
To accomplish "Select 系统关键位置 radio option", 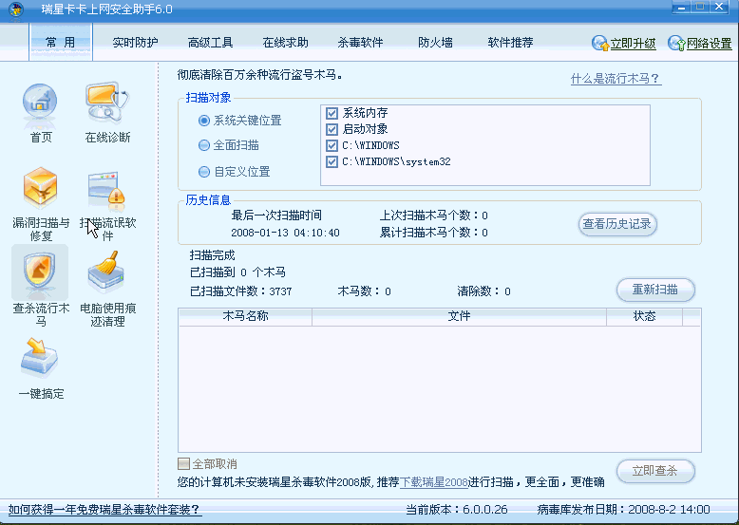I will point(203,121).
